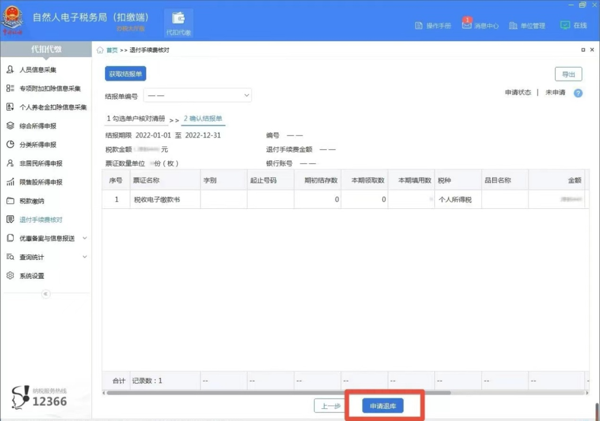Click the 查询统计 search-list icon
This screenshot has width=600, height=421.
point(11,257)
